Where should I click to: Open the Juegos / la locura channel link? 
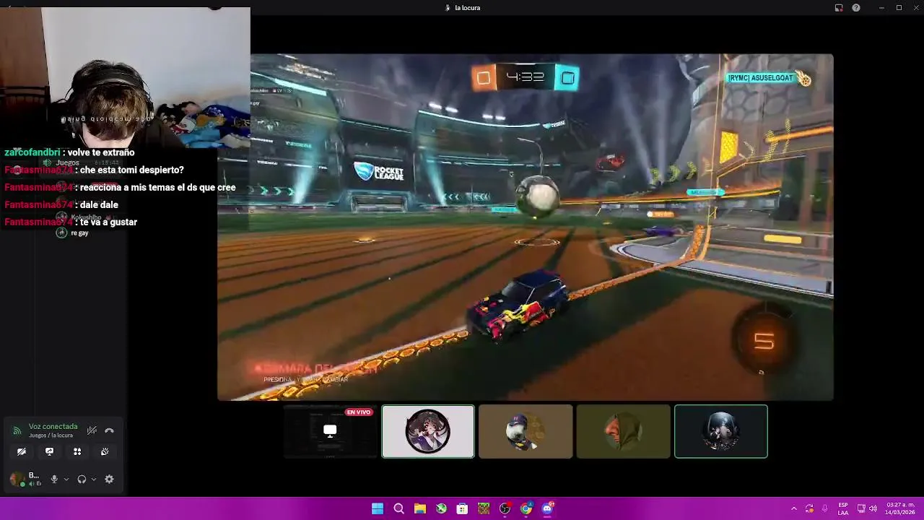[51, 435]
